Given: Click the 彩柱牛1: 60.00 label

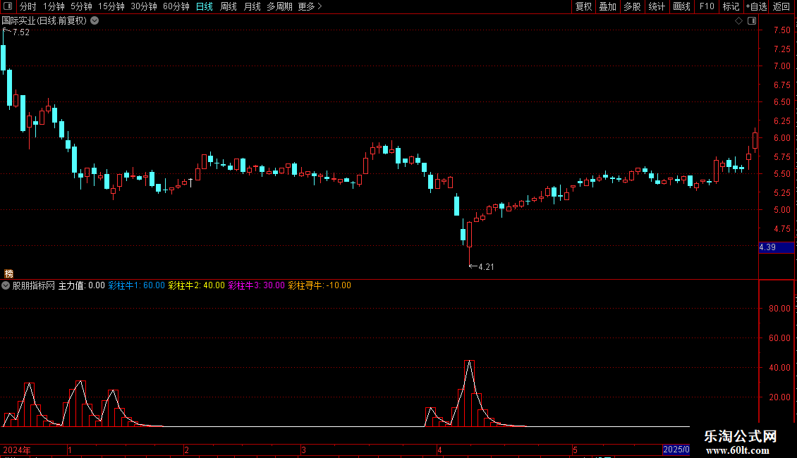Looking at the screenshot, I should click(136, 285).
